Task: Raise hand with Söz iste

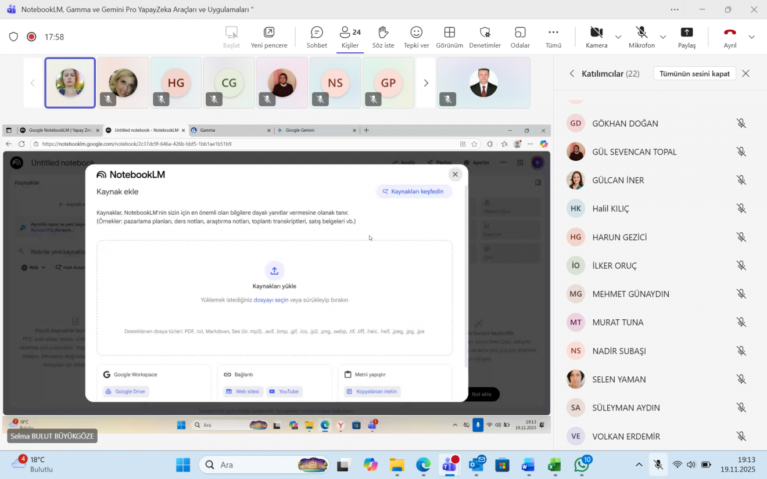Action: [382, 37]
